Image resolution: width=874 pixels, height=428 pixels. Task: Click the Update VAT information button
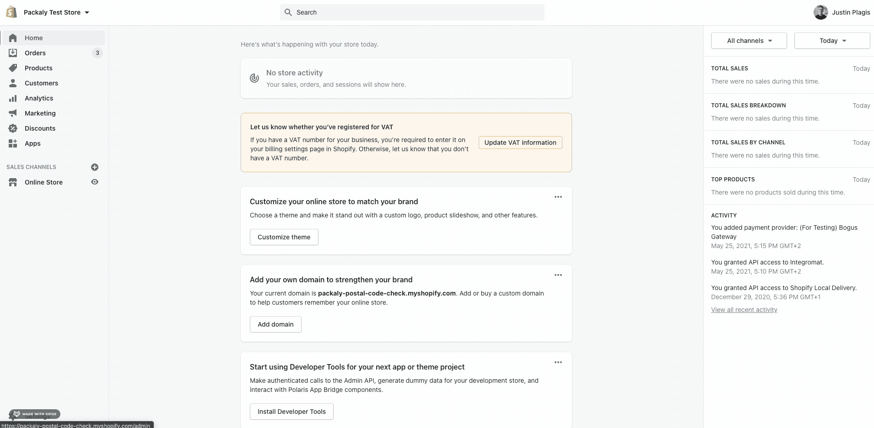pos(520,143)
